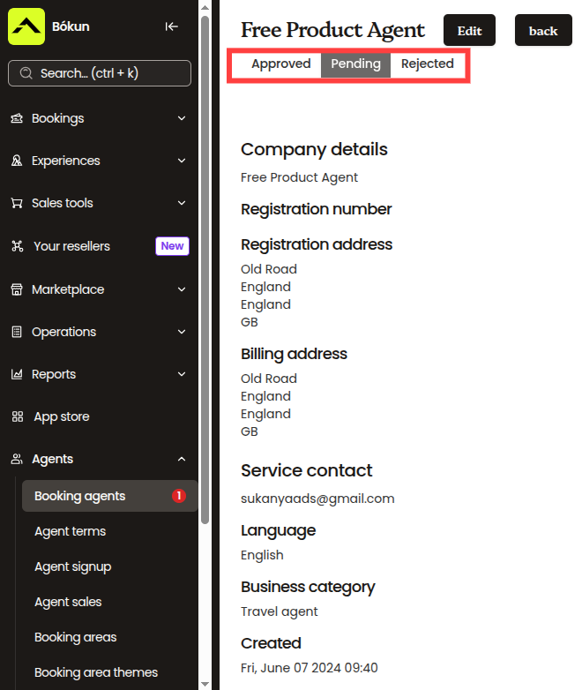
Task: Open the App store page
Action: pos(62,416)
